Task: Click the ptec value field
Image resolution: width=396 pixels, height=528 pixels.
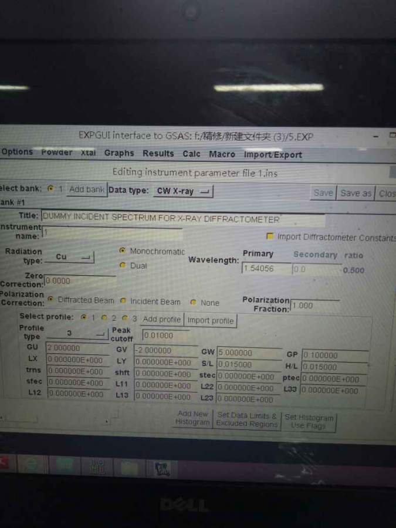Action: tap(334, 379)
